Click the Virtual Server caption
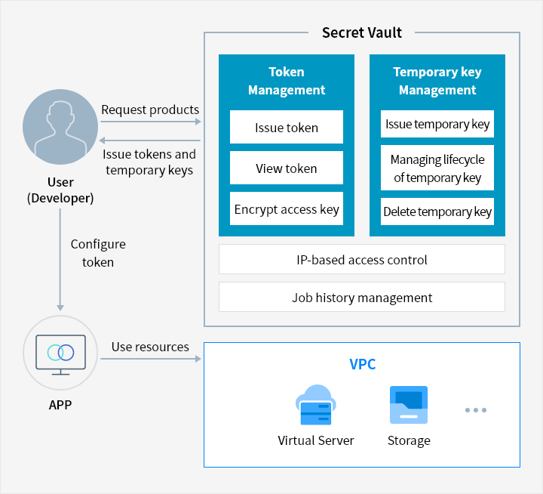543x494 pixels. [316, 440]
